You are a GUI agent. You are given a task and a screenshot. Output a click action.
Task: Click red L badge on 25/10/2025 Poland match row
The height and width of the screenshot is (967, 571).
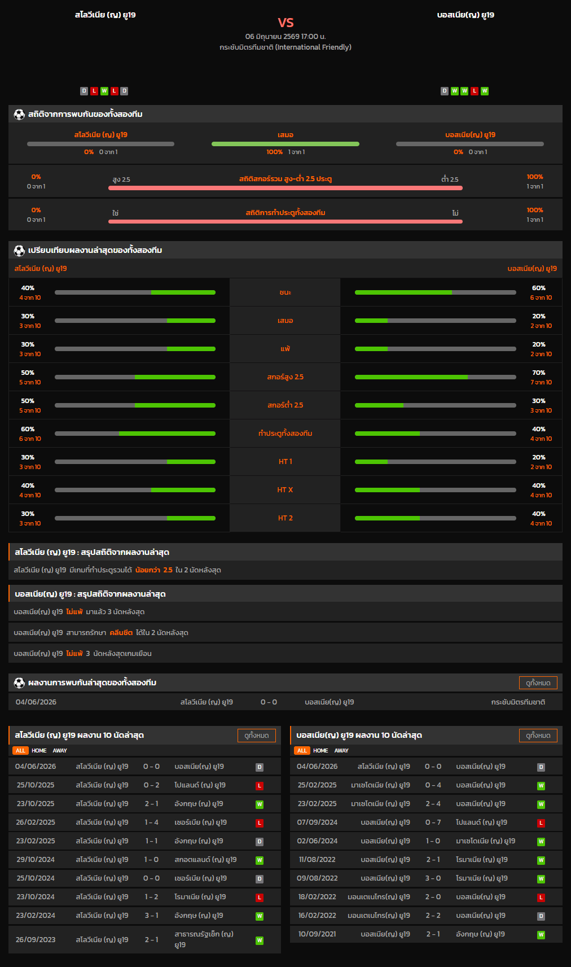(260, 786)
